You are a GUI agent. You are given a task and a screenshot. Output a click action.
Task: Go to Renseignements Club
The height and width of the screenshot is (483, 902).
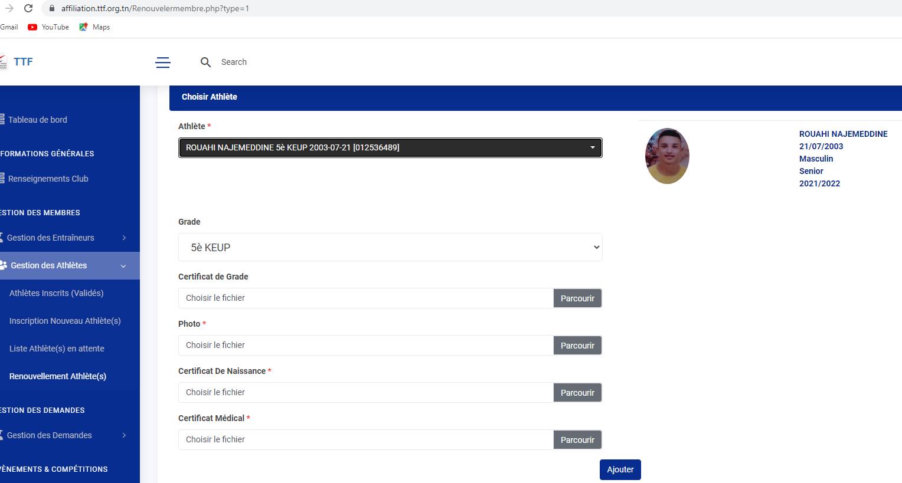pos(48,179)
